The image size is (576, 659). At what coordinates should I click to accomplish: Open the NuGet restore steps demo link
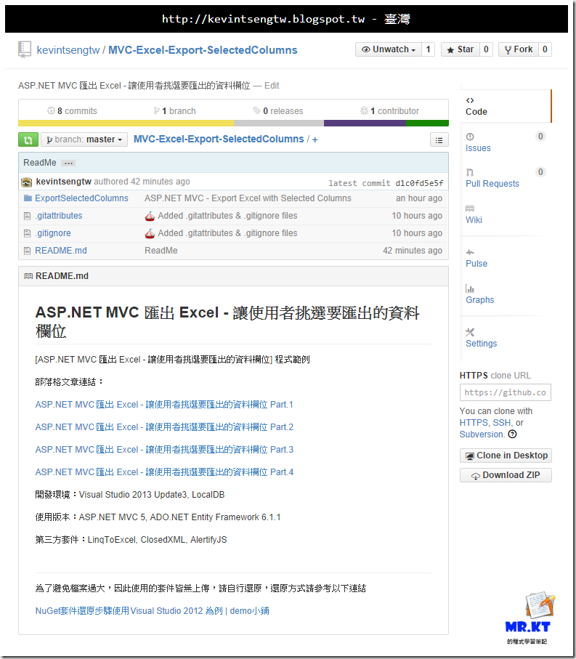tap(152, 610)
